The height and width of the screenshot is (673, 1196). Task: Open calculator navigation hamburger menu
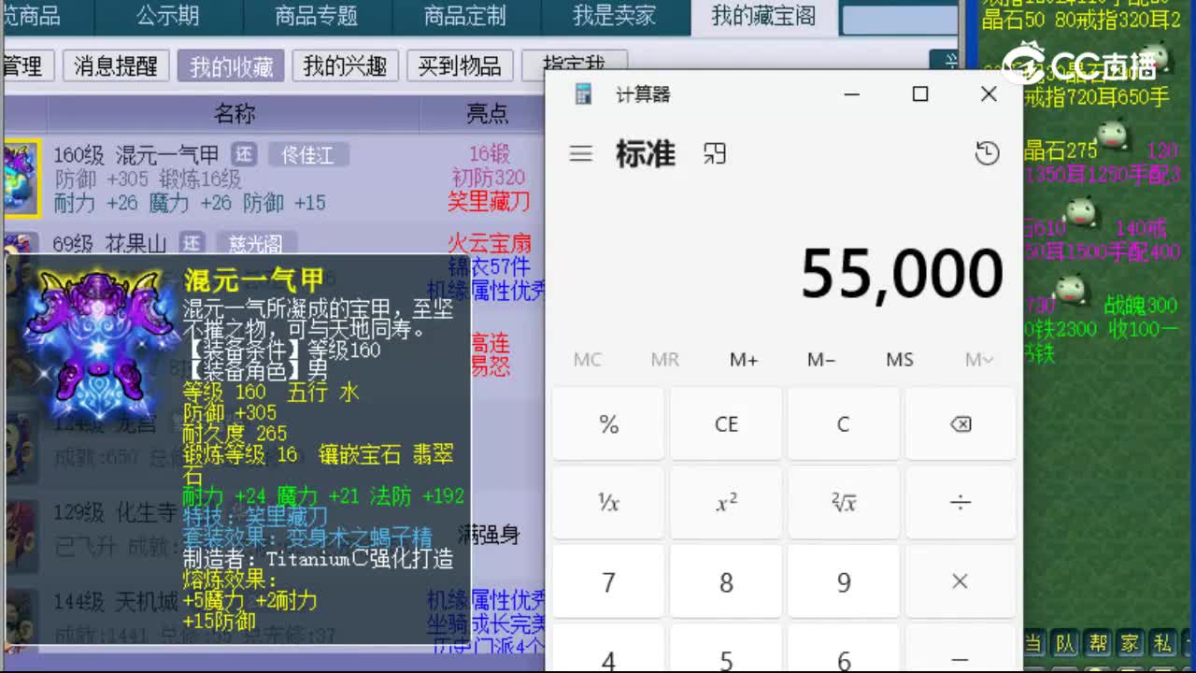pos(581,154)
